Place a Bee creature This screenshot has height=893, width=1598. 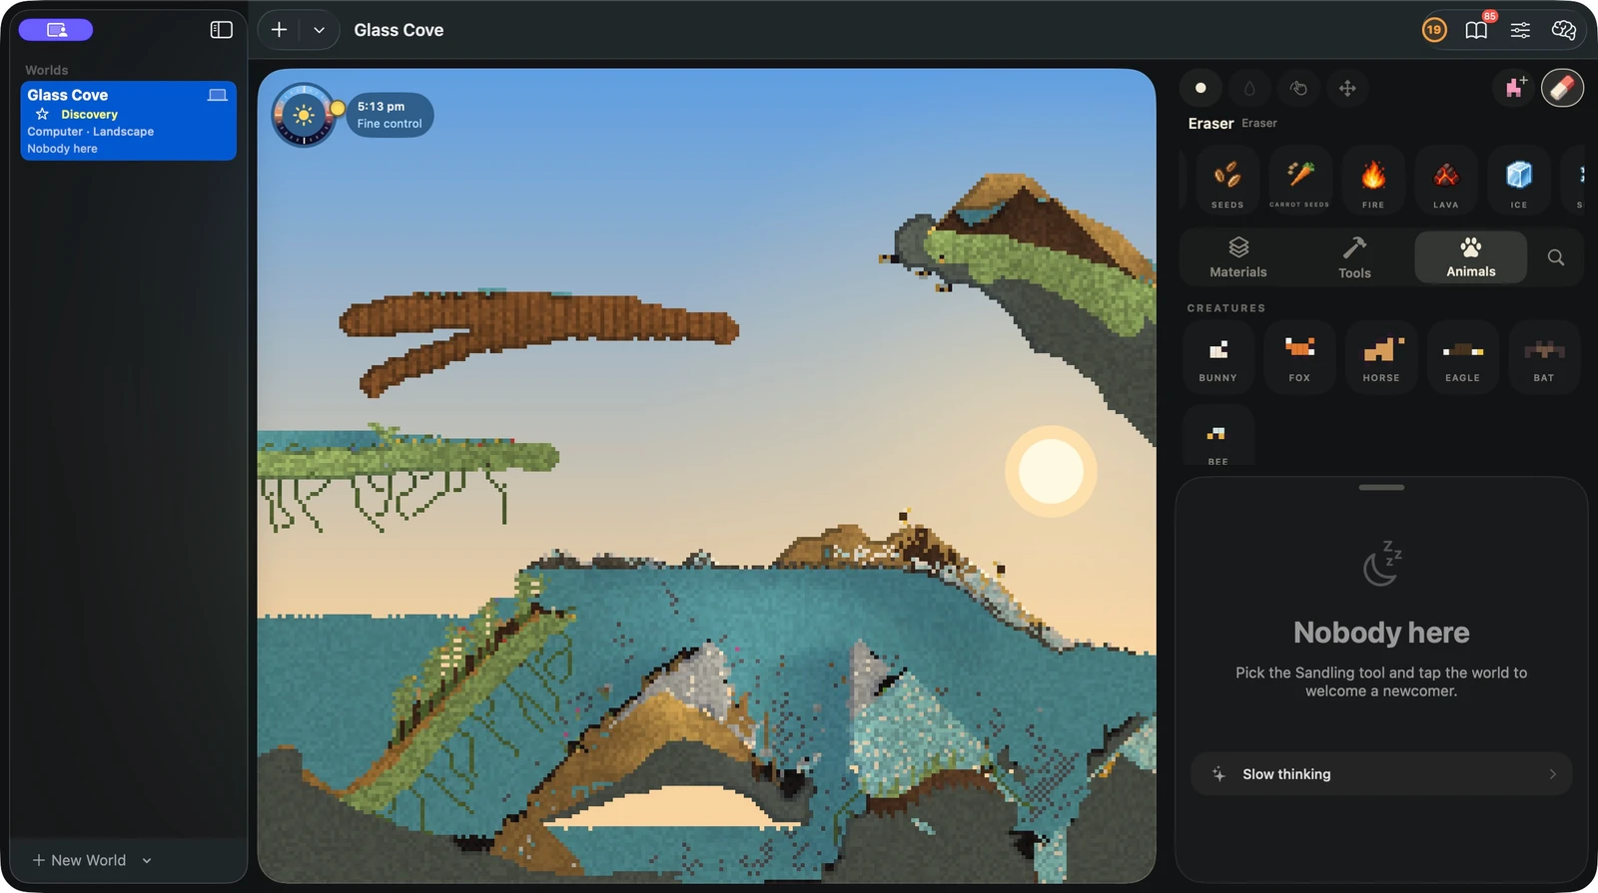[1218, 437]
